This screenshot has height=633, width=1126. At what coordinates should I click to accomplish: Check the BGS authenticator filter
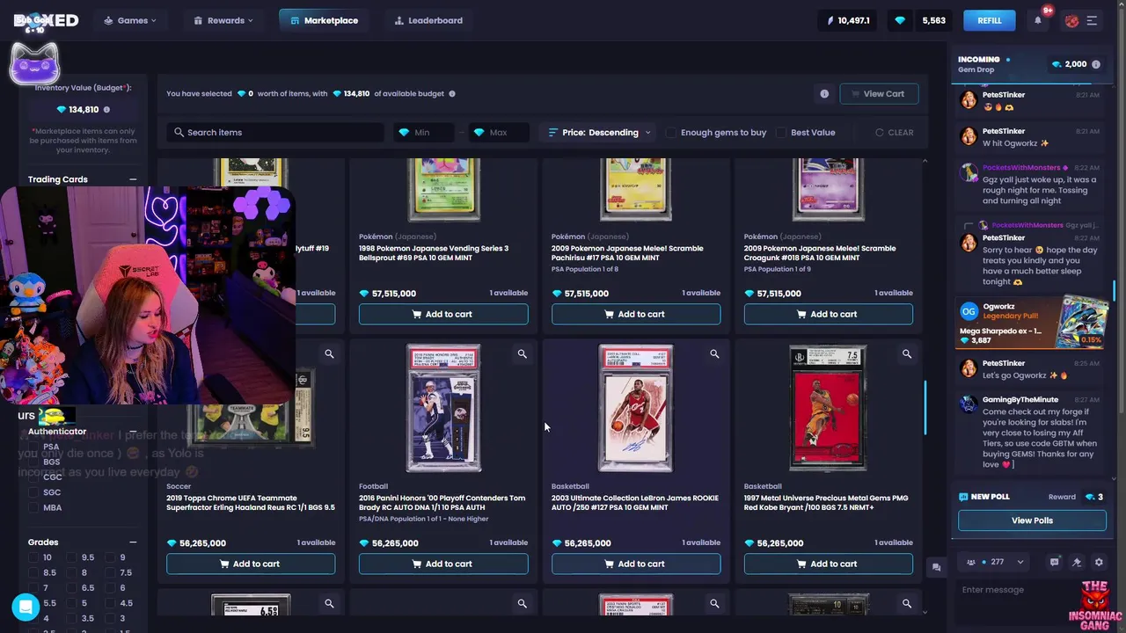coord(33,462)
